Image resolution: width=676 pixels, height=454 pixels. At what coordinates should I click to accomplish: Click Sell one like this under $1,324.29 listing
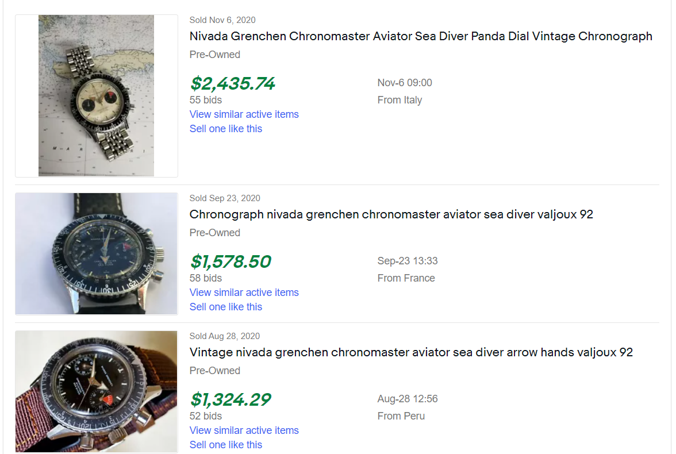click(225, 445)
